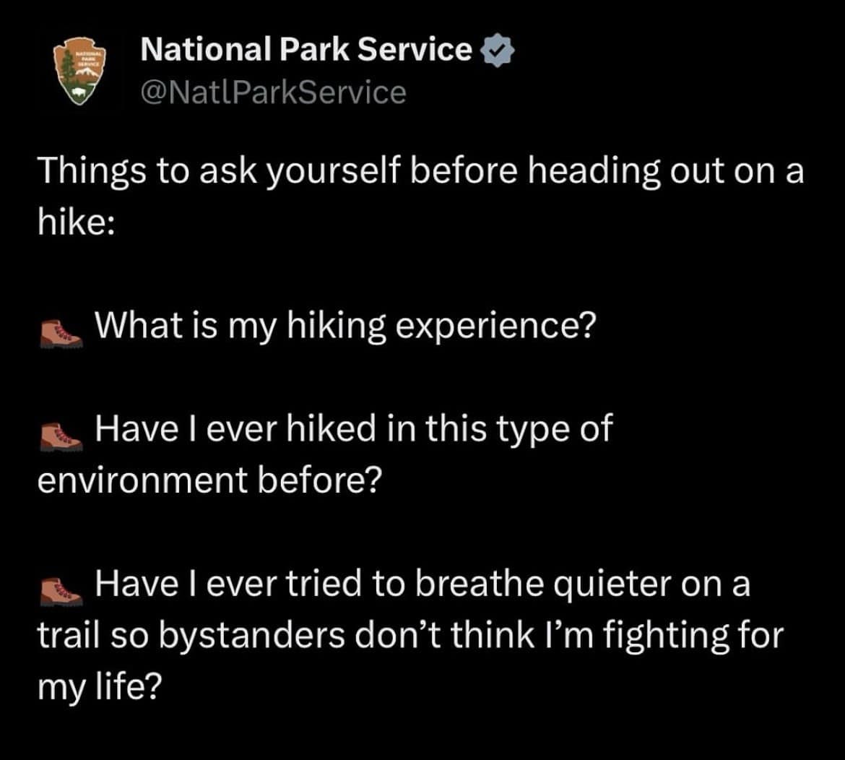Click boot emoji beside "Have I ever hiked"
Screen dimensions: 845x760
click(x=60, y=435)
